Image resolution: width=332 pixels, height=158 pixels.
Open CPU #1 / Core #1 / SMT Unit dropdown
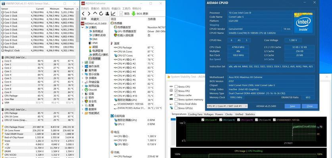[227, 106]
